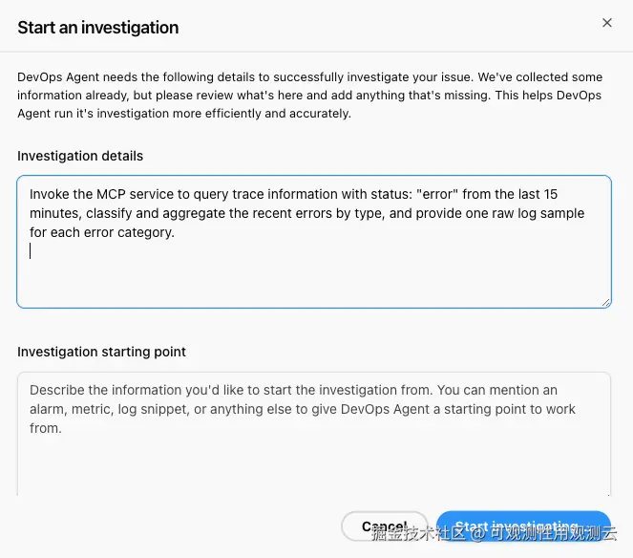Click the blinking caret on the empty line
The height and width of the screenshot is (558, 633).
(x=31, y=250)
